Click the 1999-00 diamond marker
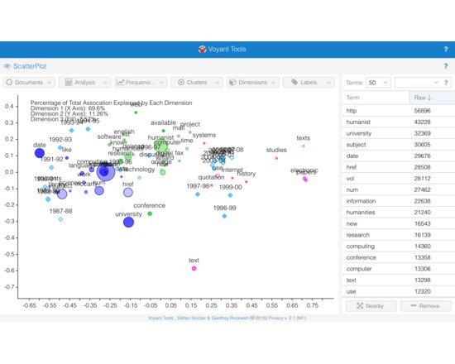455x364 pixels. click(x=230, y=195)
